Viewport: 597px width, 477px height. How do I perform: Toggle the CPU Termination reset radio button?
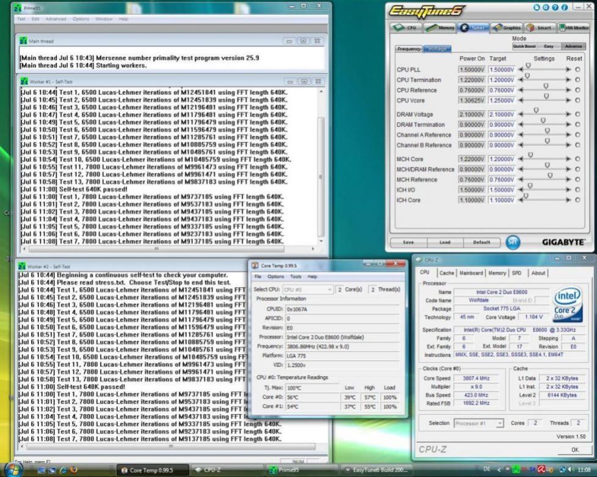pyautogui.click(x=577, y=80)
